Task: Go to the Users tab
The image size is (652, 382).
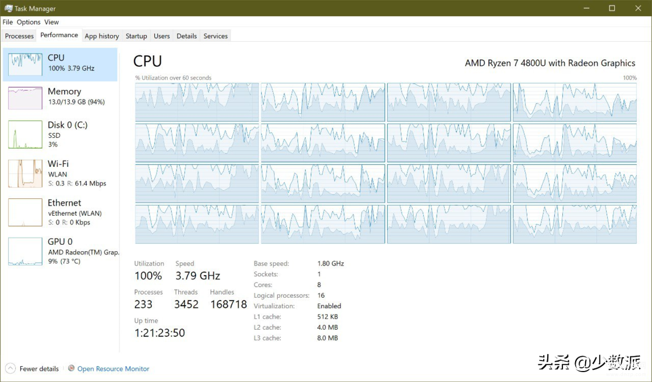Action: [162, 36]
